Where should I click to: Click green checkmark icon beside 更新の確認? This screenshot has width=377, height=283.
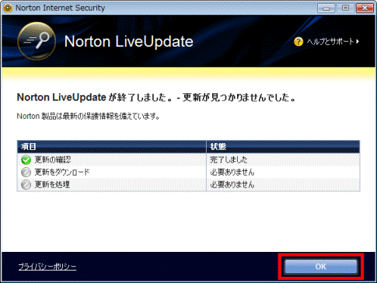(26, 160)
